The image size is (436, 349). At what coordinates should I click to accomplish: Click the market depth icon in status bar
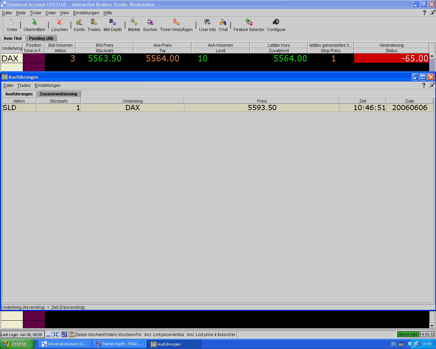(64, 334)
